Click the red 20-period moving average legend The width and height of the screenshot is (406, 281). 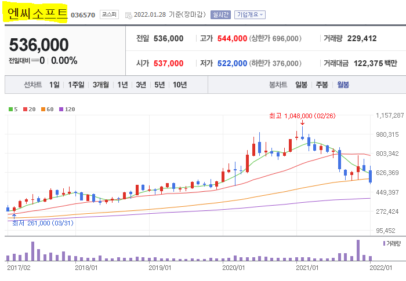(29, 109)
